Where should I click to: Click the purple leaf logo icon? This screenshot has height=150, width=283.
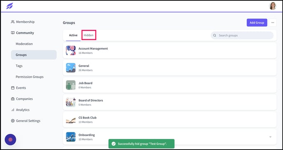tap(9, 6)
